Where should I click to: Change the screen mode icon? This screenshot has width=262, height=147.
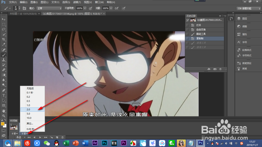3,136
